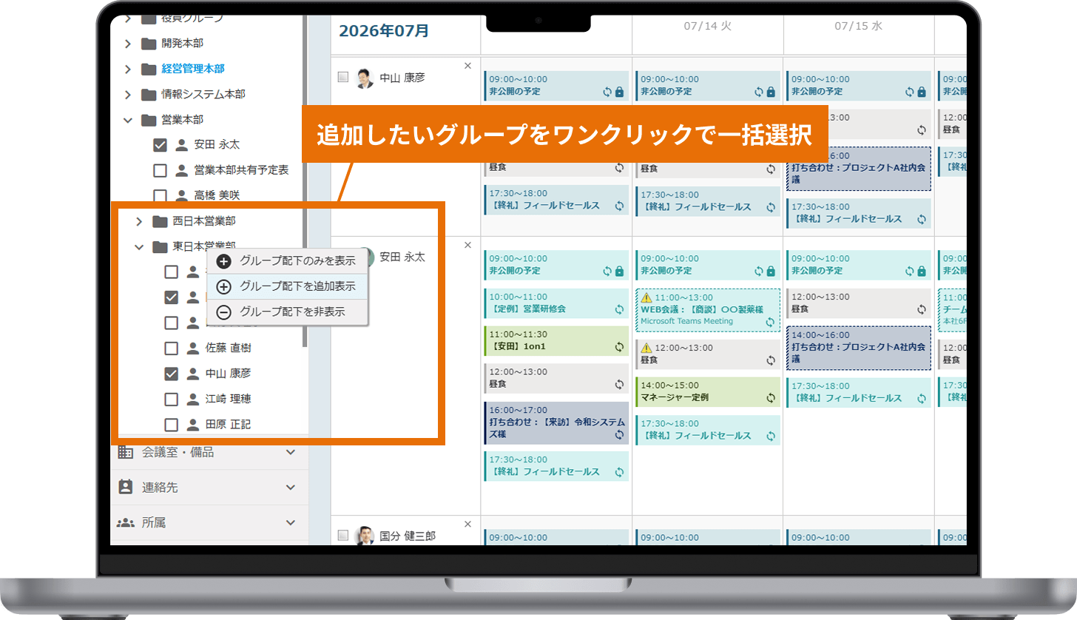Collapse the 東日本営業部 tree node
This screenshot has height=620, width=1077.
tap(138, 246)
